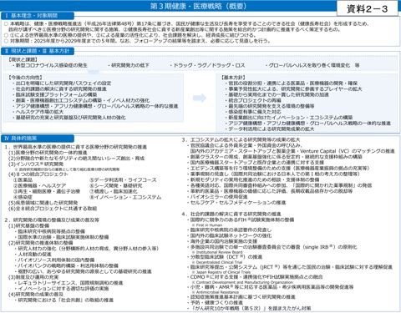
Task: Click footnote "Institutional Review Board"
Action: (x=217, y=252)
